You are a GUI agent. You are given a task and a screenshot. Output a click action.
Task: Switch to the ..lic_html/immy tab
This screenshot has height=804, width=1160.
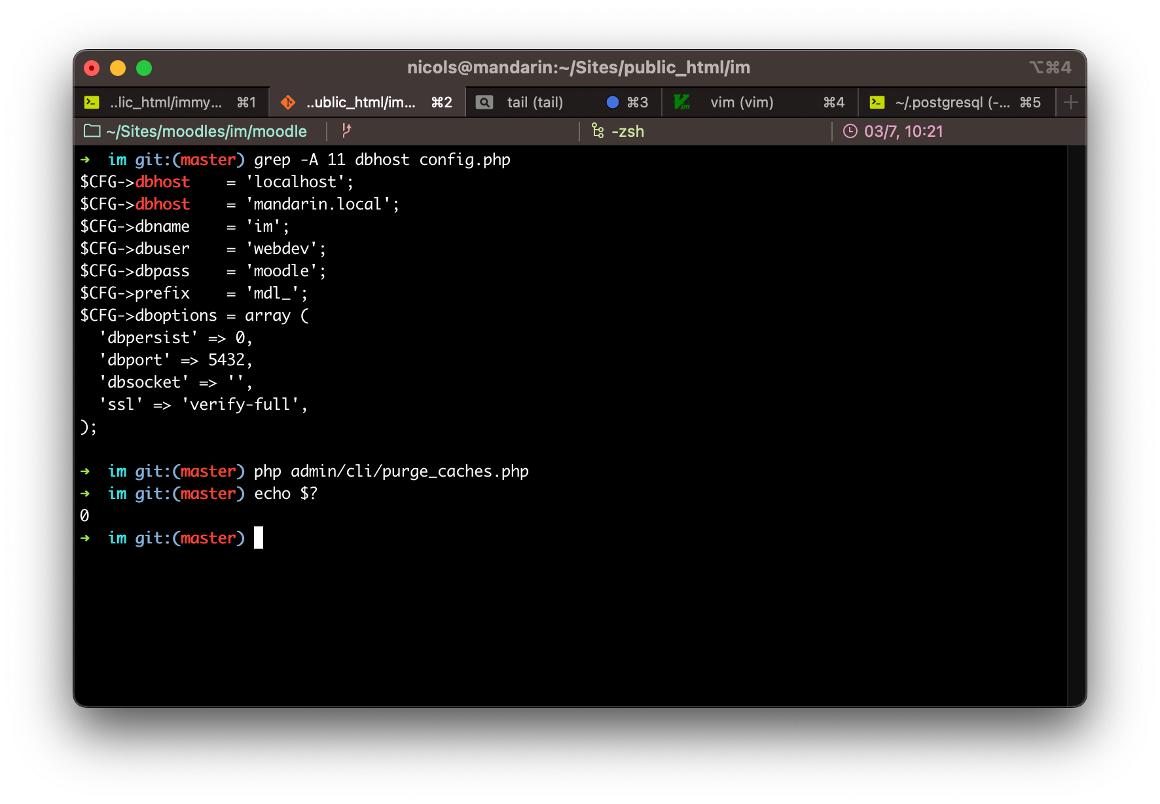click(172, 102)
